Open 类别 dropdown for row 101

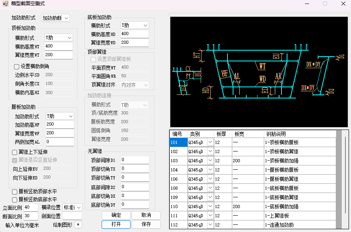[x=210, y=142]
